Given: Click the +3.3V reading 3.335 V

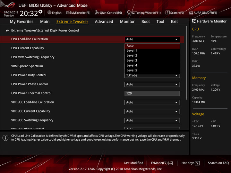Looking at the screenshot, I should pyautogui.click(x=197, y=138).
